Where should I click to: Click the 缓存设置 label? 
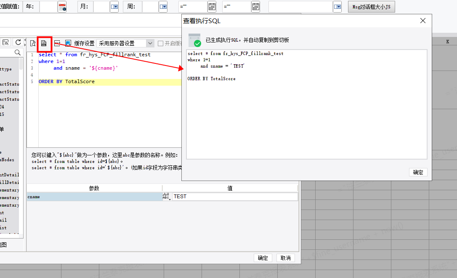click(x=84, y=43)
